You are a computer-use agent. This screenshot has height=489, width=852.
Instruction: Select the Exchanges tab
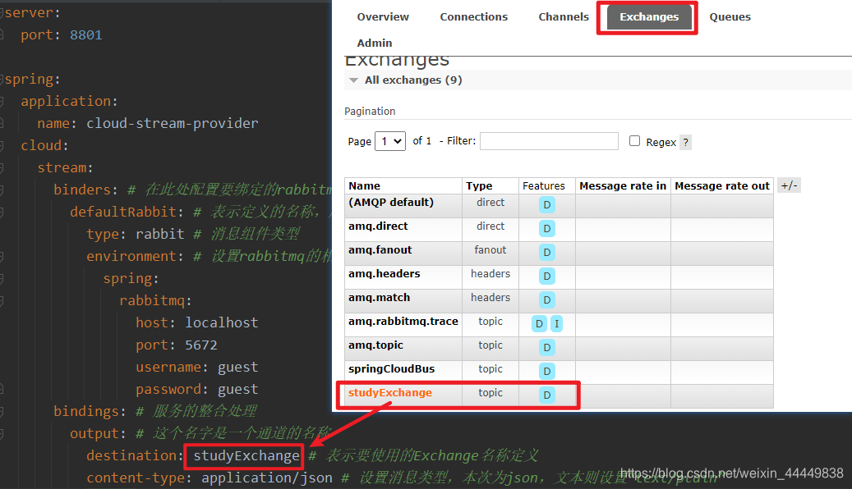tap(649, 17)
